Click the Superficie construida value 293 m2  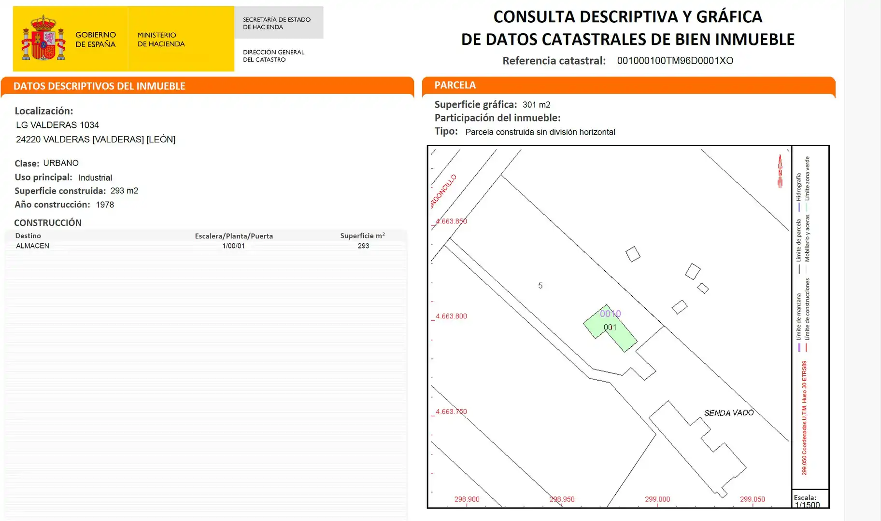point(124,191)
